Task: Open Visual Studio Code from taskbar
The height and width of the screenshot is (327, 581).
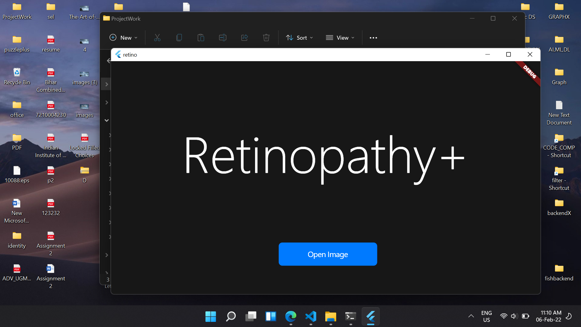Action: coord(311,317)
